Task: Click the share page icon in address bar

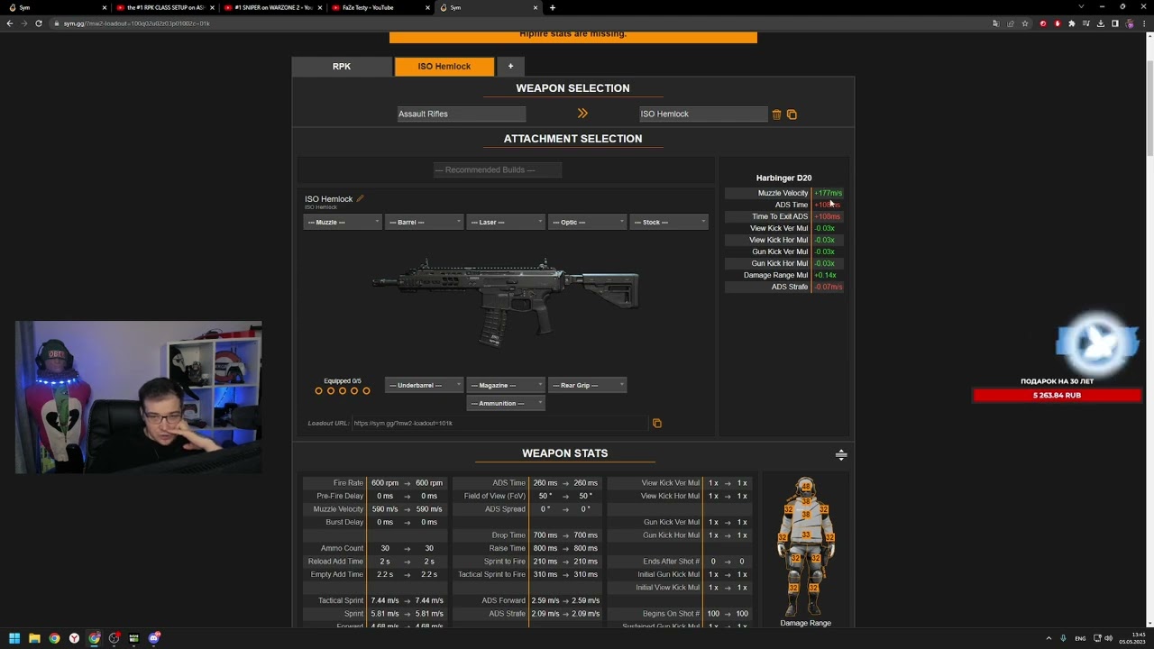Action: [x=1011, y=23]
